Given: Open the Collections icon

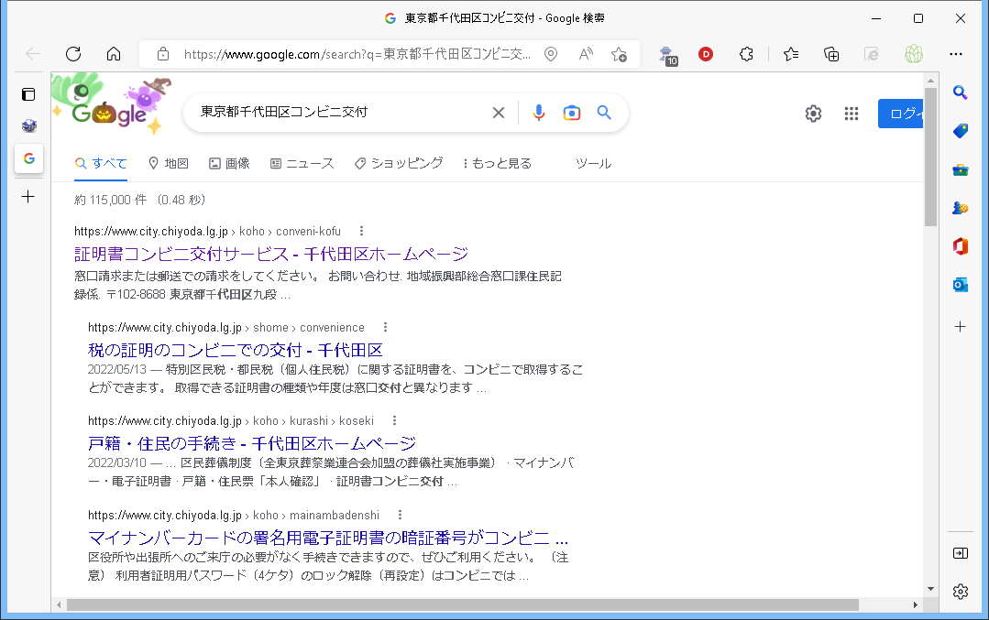Looking at the screenshot, I should coord(831,54).
